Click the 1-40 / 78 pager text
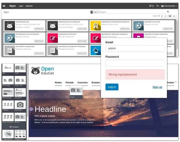 point(156,16)
